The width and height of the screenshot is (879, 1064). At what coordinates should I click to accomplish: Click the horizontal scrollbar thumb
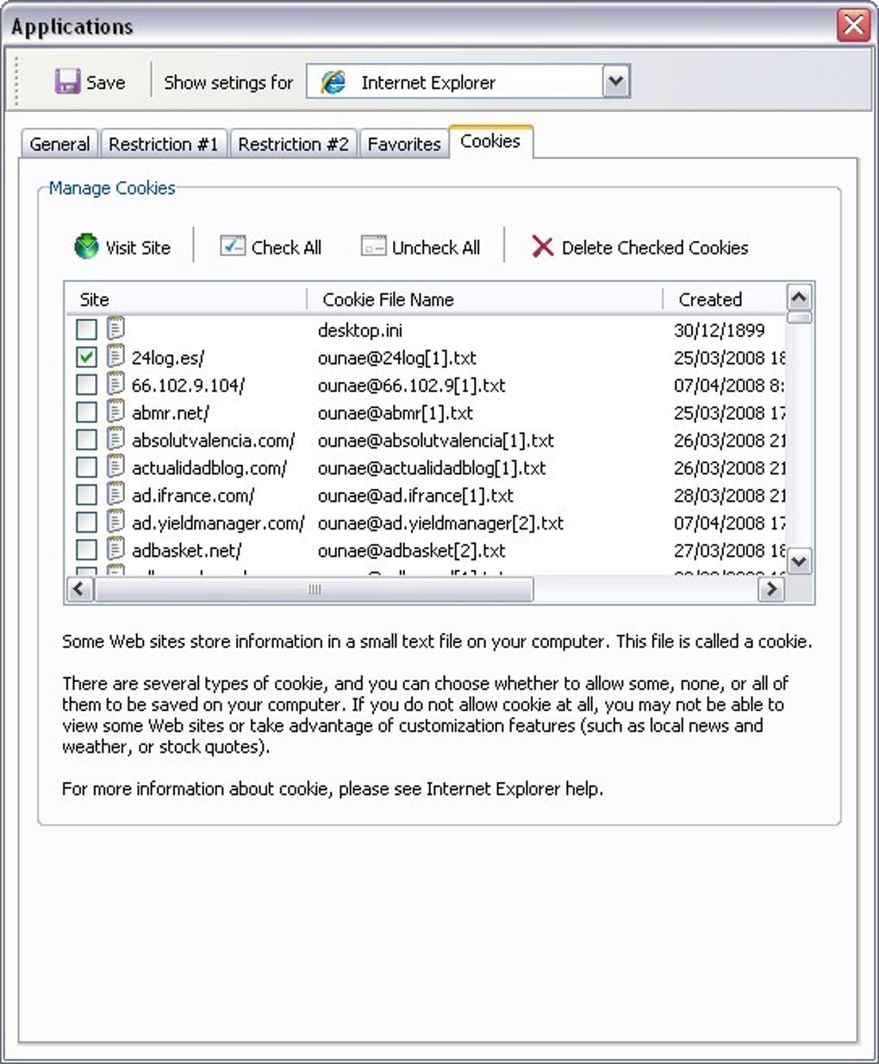point(314,589)
